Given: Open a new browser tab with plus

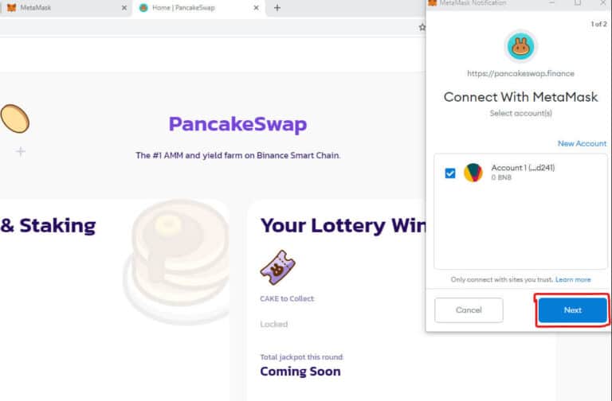Looking at the screenshot, I should coord(277,8).
